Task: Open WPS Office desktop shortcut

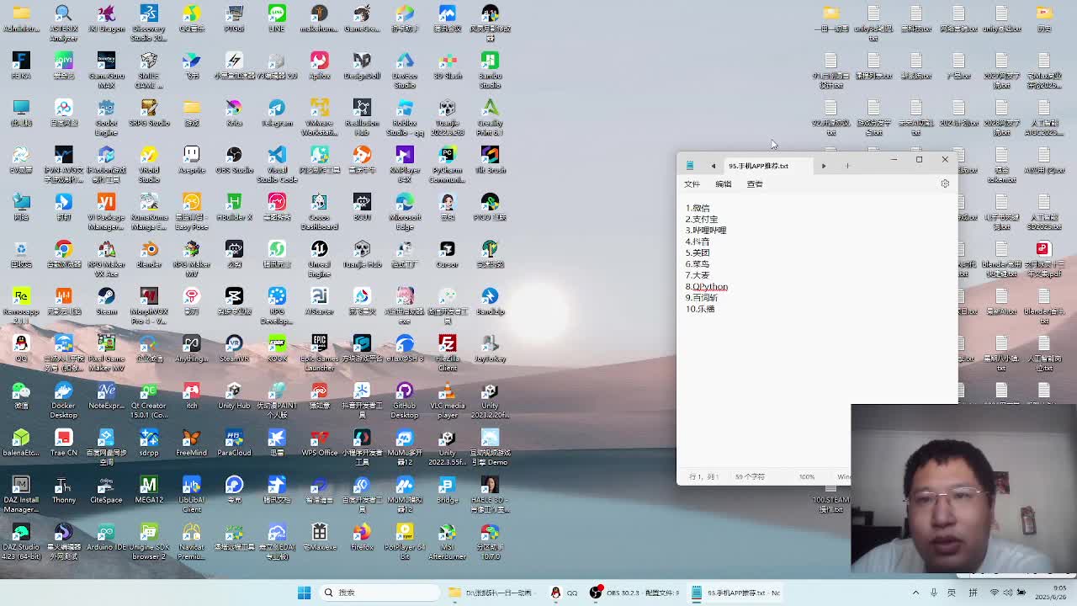Action: pyautogui.click(x=319, y=443)
